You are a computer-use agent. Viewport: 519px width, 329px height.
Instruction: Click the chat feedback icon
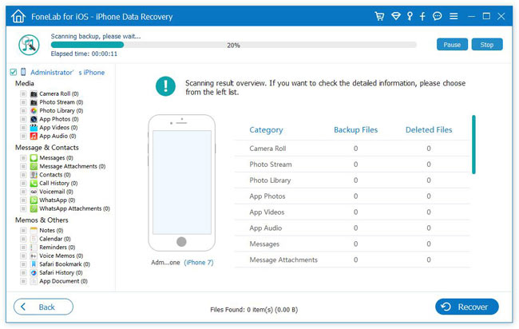[438, 16]
